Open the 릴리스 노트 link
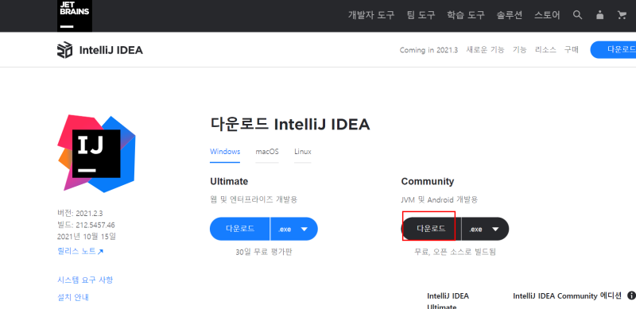The width and height of the screenshot is (636, 309). tap(80, 252)
